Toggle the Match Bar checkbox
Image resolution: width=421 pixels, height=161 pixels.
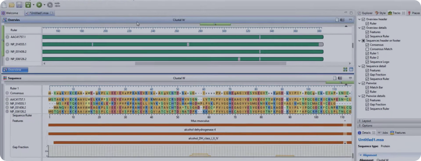pyautogui.click(x=367, y=87)
